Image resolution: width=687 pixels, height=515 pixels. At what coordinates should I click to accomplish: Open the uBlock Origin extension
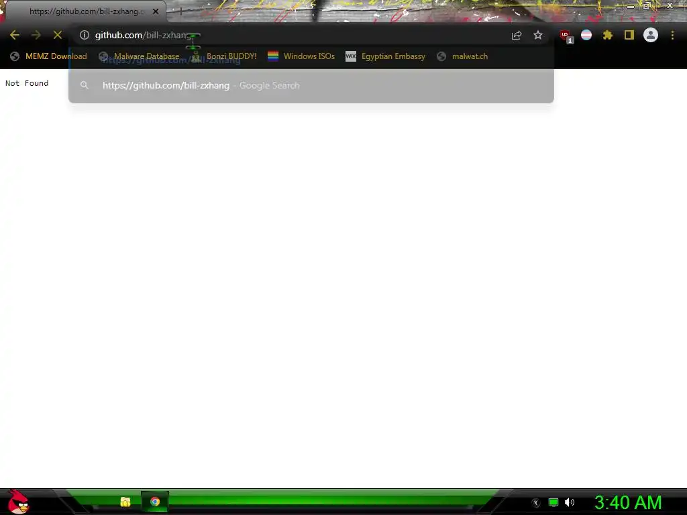pyautogui.click(x=566, y=36)
